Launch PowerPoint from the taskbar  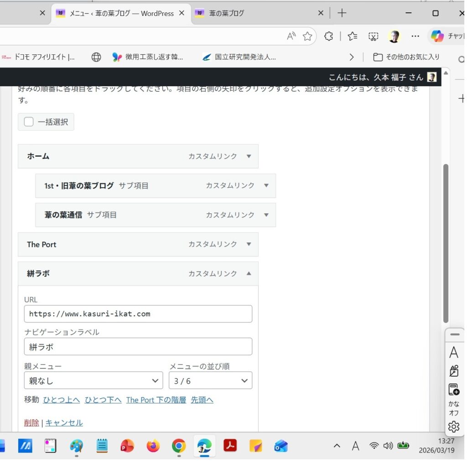(x=127, y=446)
